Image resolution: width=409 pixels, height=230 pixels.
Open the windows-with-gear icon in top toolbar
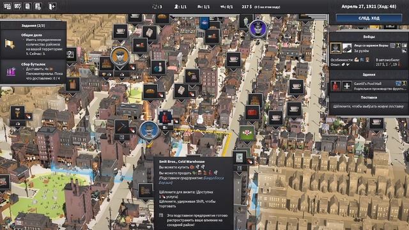(7, 6)
